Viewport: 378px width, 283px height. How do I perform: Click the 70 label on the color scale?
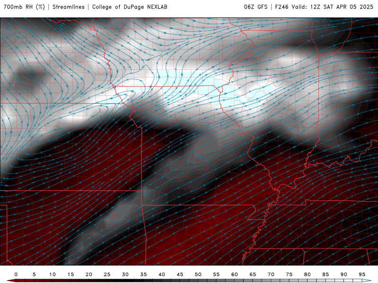[x=271, y=275]
